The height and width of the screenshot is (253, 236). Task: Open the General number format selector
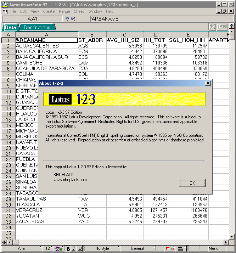[x=137, y=248]
